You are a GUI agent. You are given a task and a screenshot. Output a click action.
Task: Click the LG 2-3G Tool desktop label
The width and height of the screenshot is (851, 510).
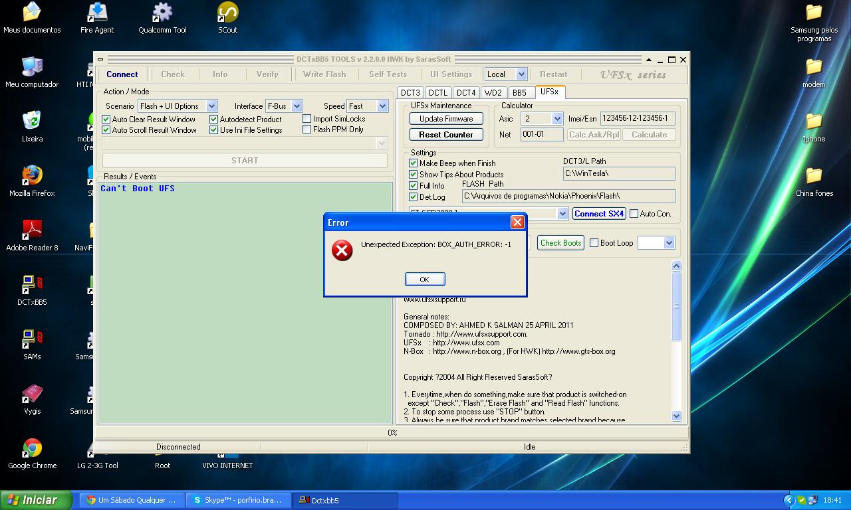(98, 466)
